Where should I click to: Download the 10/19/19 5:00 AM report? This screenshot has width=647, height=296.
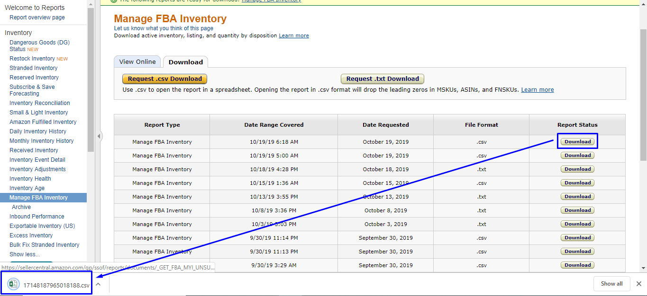(577, 155)
